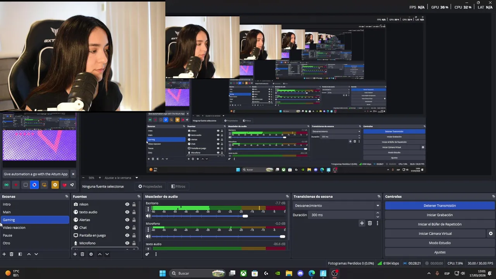Select the Gaming scene
The height and width of the screenshot is (279, 496).
(x=35, y=220)
